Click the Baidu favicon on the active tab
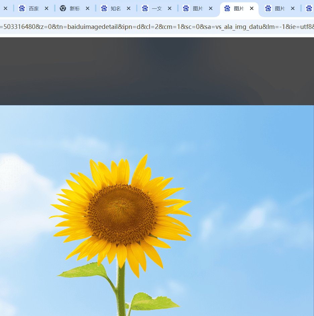Image resolution: width=314 pixels, height=316 pixels. pyautogui.click(x=227, y=8)
